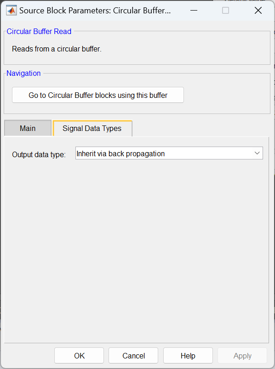275x369 pixels.
Task: Click the dropdown chevron arrow
Action: (x=257, y=153)
